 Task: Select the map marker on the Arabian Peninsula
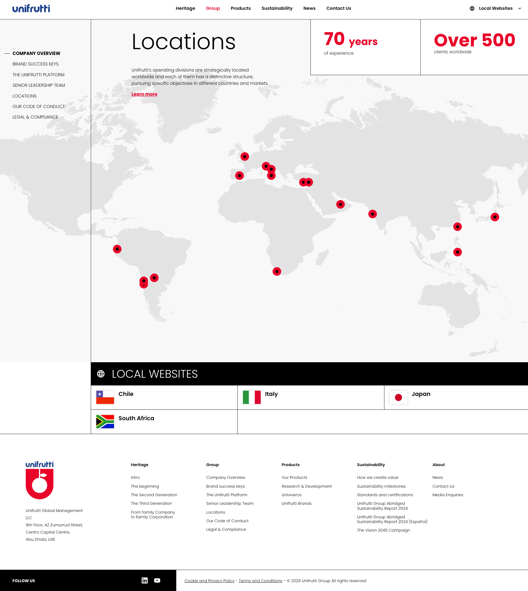340,204
